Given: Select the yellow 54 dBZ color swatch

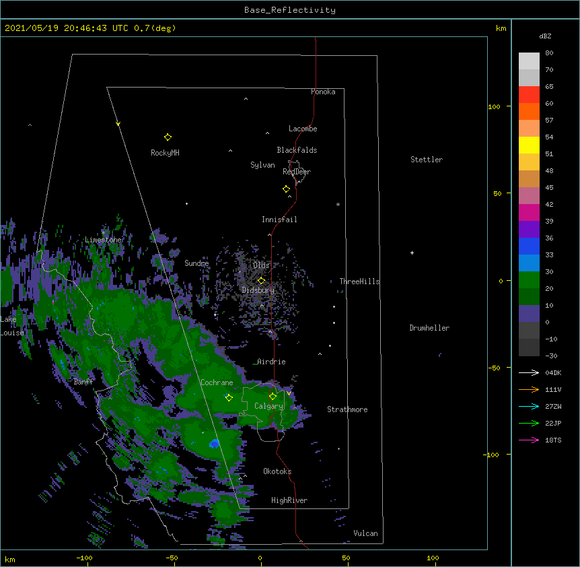Looking at the screenshot, I should [x=529, y=145].
